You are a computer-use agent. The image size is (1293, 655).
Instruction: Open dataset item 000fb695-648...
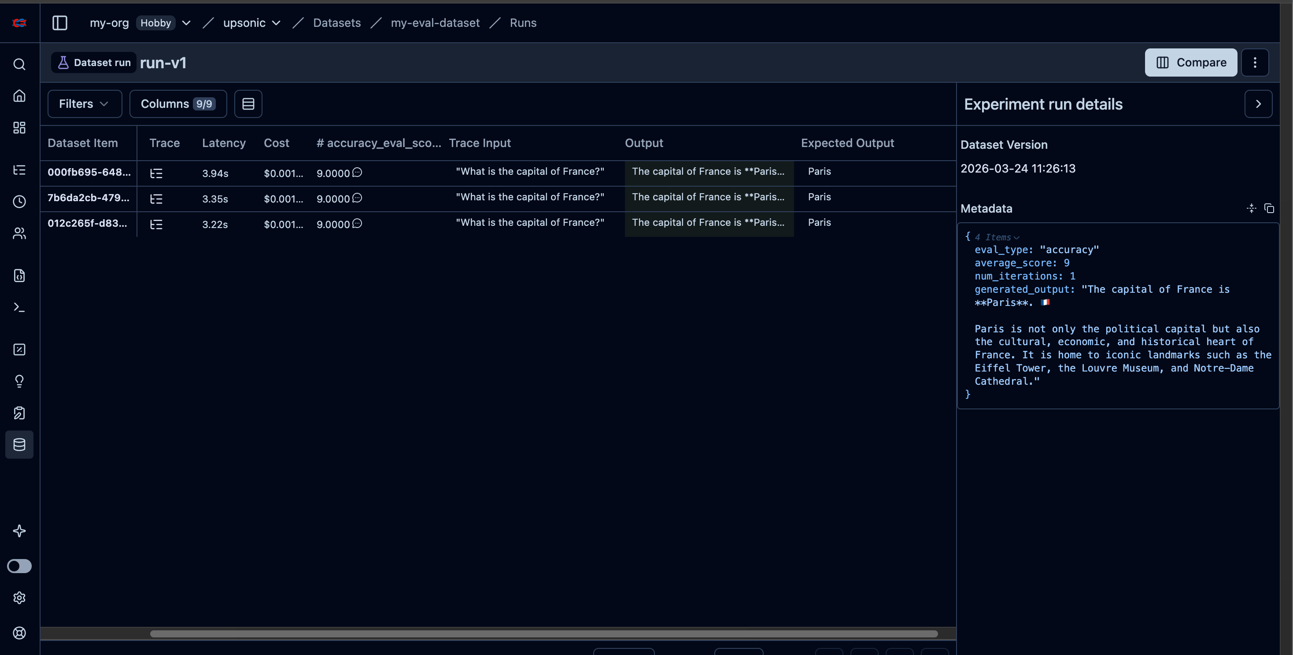click(x=89, y=172)
